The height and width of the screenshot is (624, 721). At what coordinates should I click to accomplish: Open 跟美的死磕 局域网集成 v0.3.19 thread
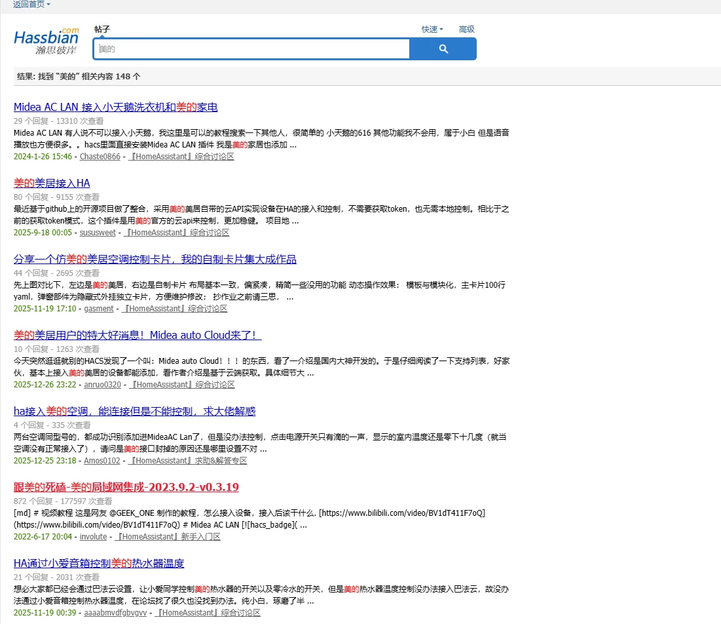[x=126, y=487]
